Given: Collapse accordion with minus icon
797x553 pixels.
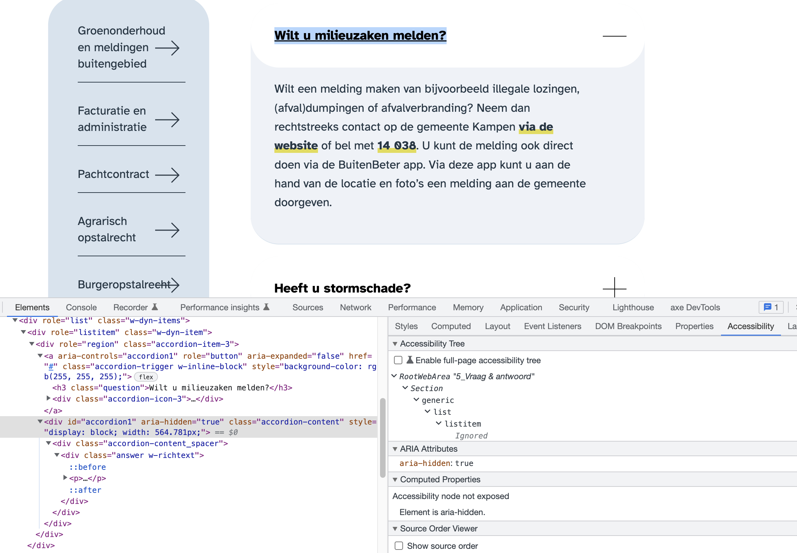Looking at the screenshot, I should click(x=614, y=36).
